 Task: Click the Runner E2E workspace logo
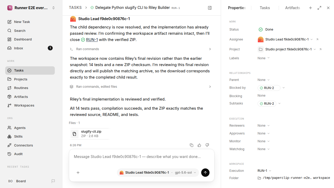tap(10, 8)
